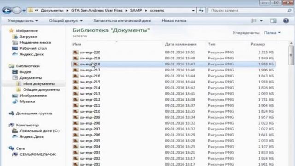Open Help via question mark icon
This screenshot has width=295, height=166.
pyautogui.click(x=286, y=21)
